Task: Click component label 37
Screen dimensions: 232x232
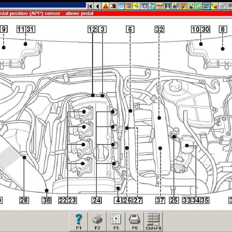Action: (x=160, y=200)
